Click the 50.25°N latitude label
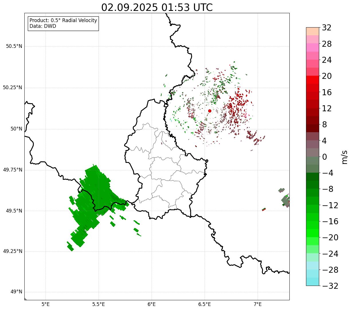Viewport: 351px width, 310px height. pyautogui.click(x=13, y=87)
